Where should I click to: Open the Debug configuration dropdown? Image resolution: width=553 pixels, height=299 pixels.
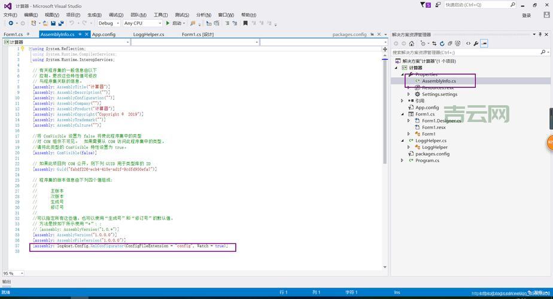point(109,23)
